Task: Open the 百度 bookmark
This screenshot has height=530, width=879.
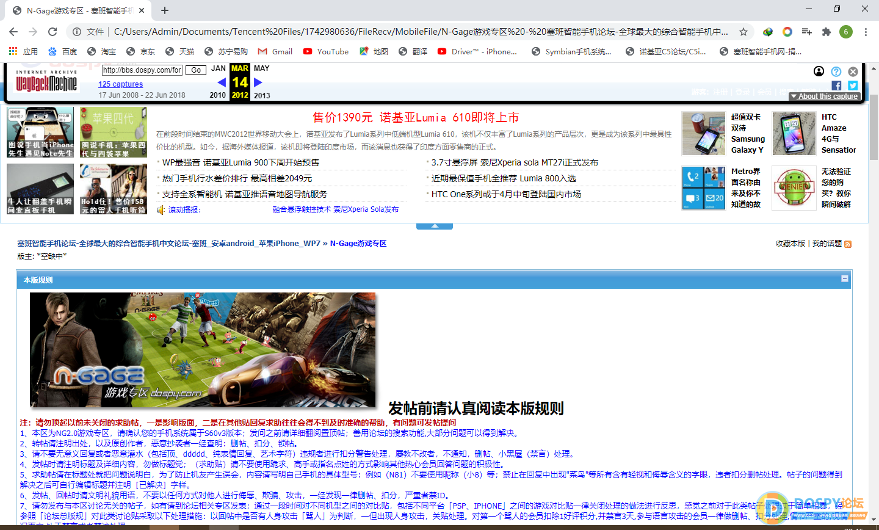Action: click(63, 51)
